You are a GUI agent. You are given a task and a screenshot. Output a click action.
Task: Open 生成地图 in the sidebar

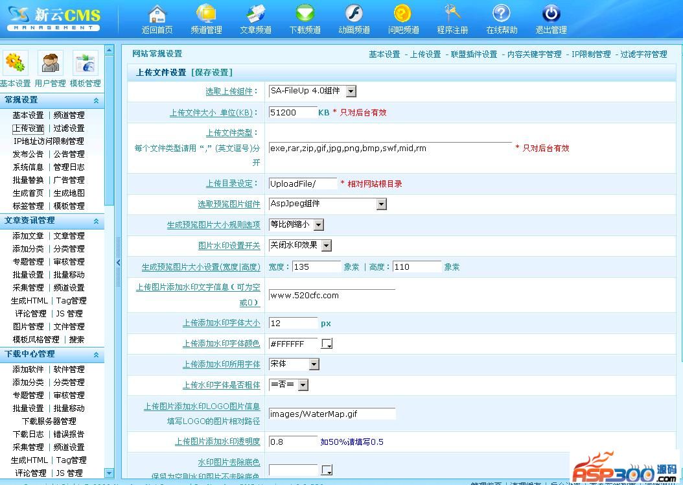(x=69, y=193)
